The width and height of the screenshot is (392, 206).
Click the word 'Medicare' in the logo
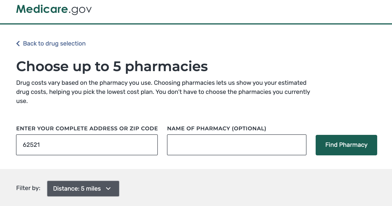pyautogui.click(x=42, y=9)
